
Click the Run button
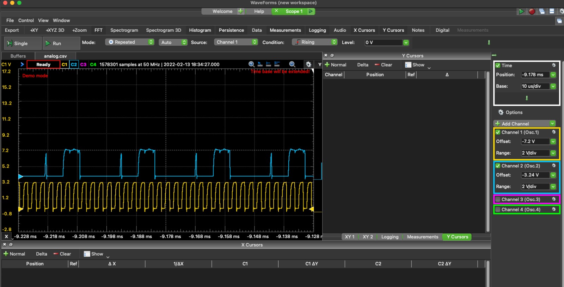tap(61, 43)
